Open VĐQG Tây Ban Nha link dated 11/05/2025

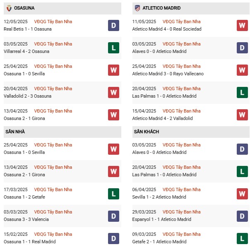[181, 22]
